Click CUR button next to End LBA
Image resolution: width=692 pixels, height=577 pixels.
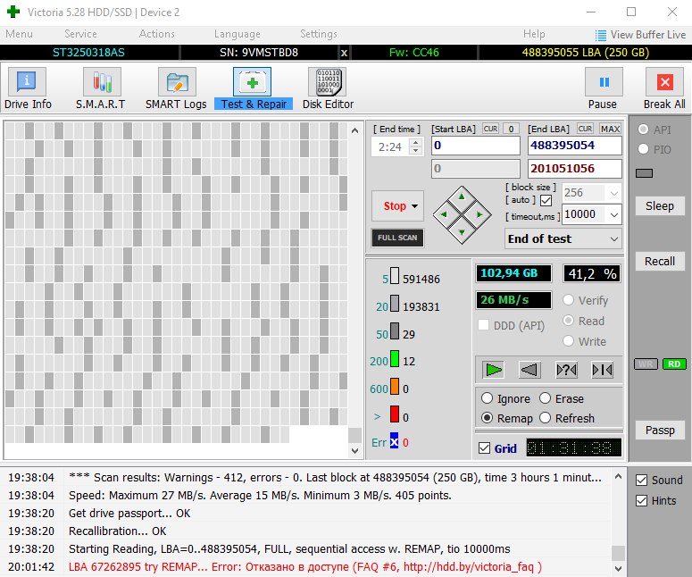[x=585, y=129]
